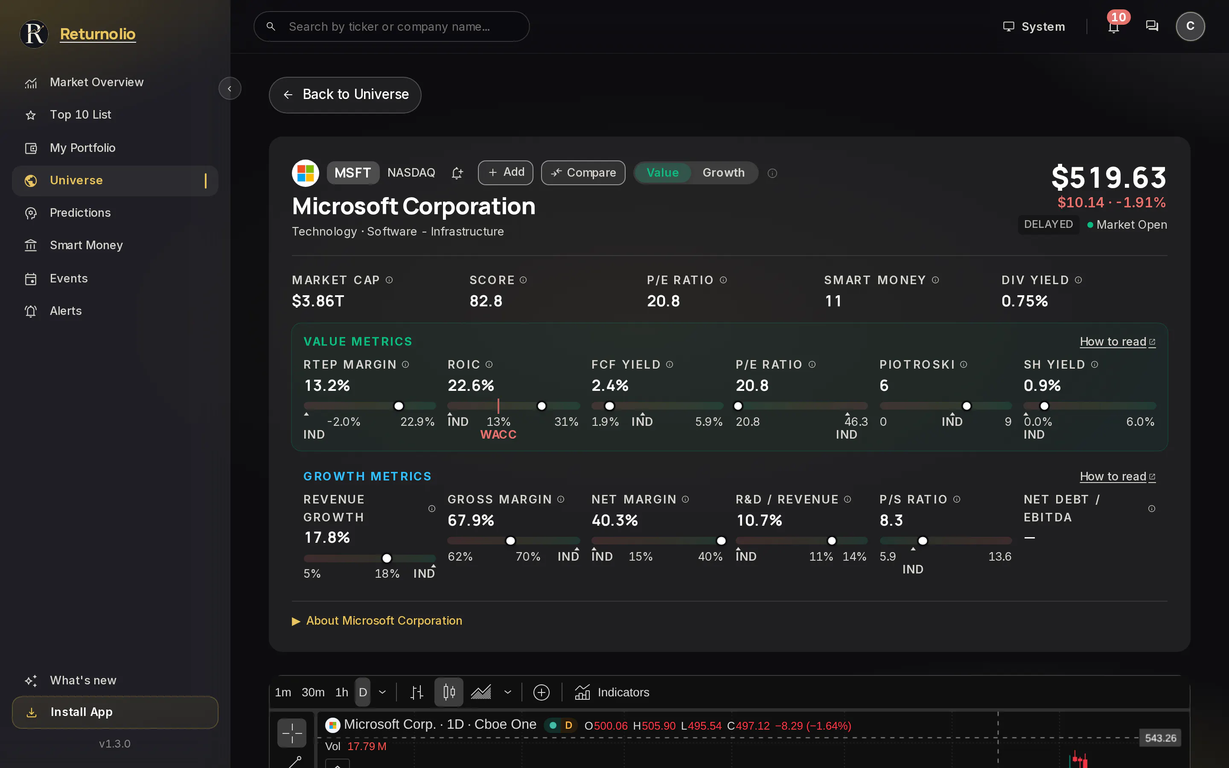
Task: Select the D daily timeframe
Action: tap(363, 692)
